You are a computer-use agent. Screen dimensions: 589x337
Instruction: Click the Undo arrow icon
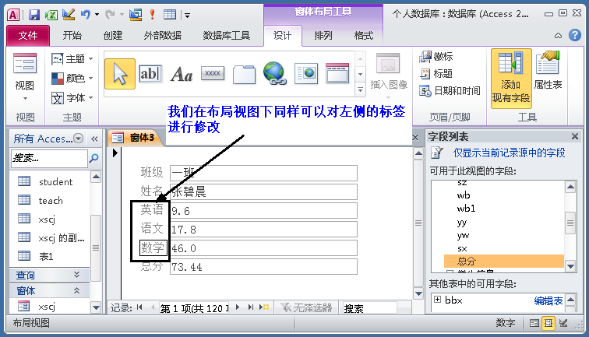(85, 15)
